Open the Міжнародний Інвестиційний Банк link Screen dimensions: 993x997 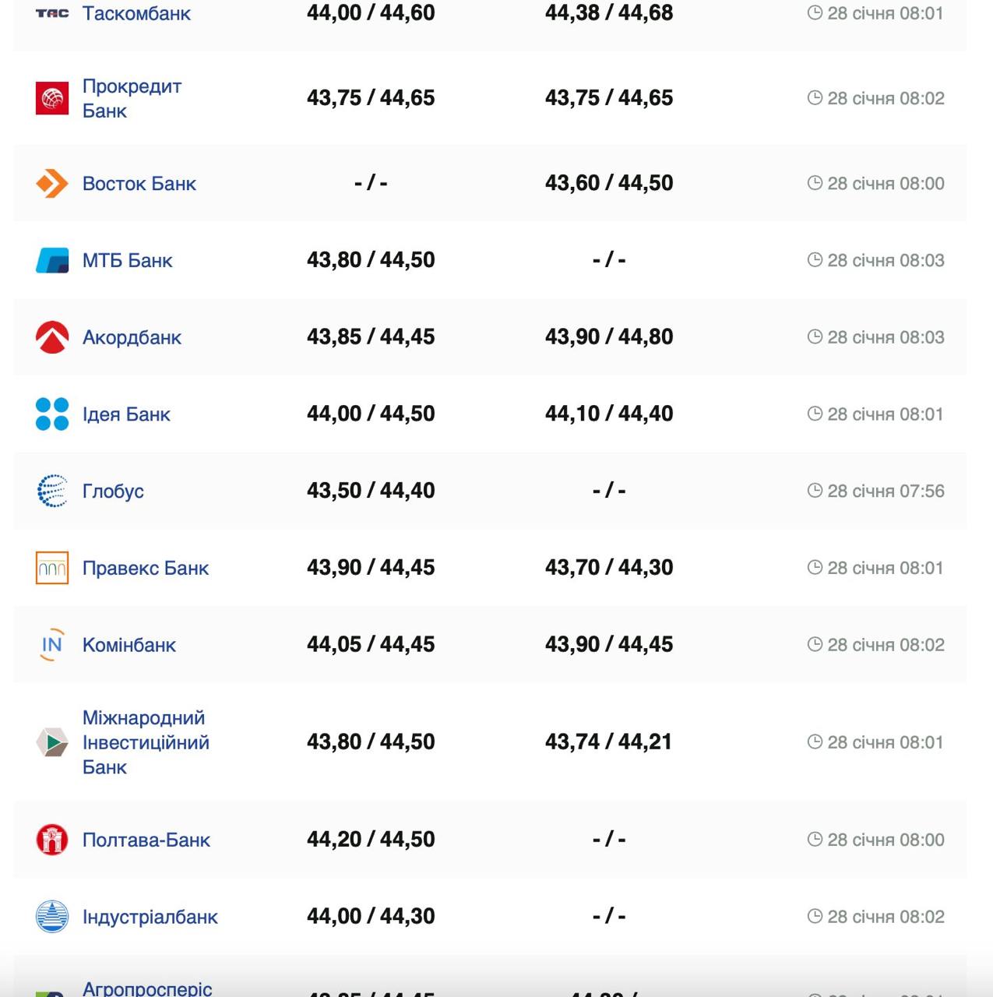point(146,742)
